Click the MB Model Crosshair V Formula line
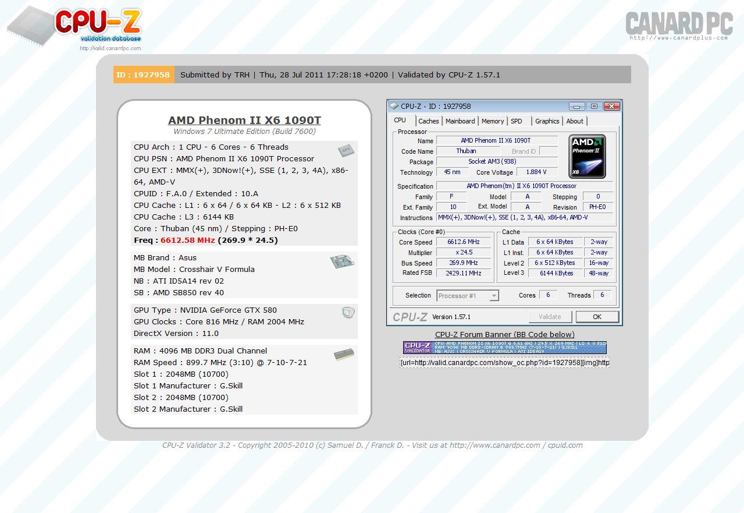This screenshot has width=744, height=513. [194, 269]
